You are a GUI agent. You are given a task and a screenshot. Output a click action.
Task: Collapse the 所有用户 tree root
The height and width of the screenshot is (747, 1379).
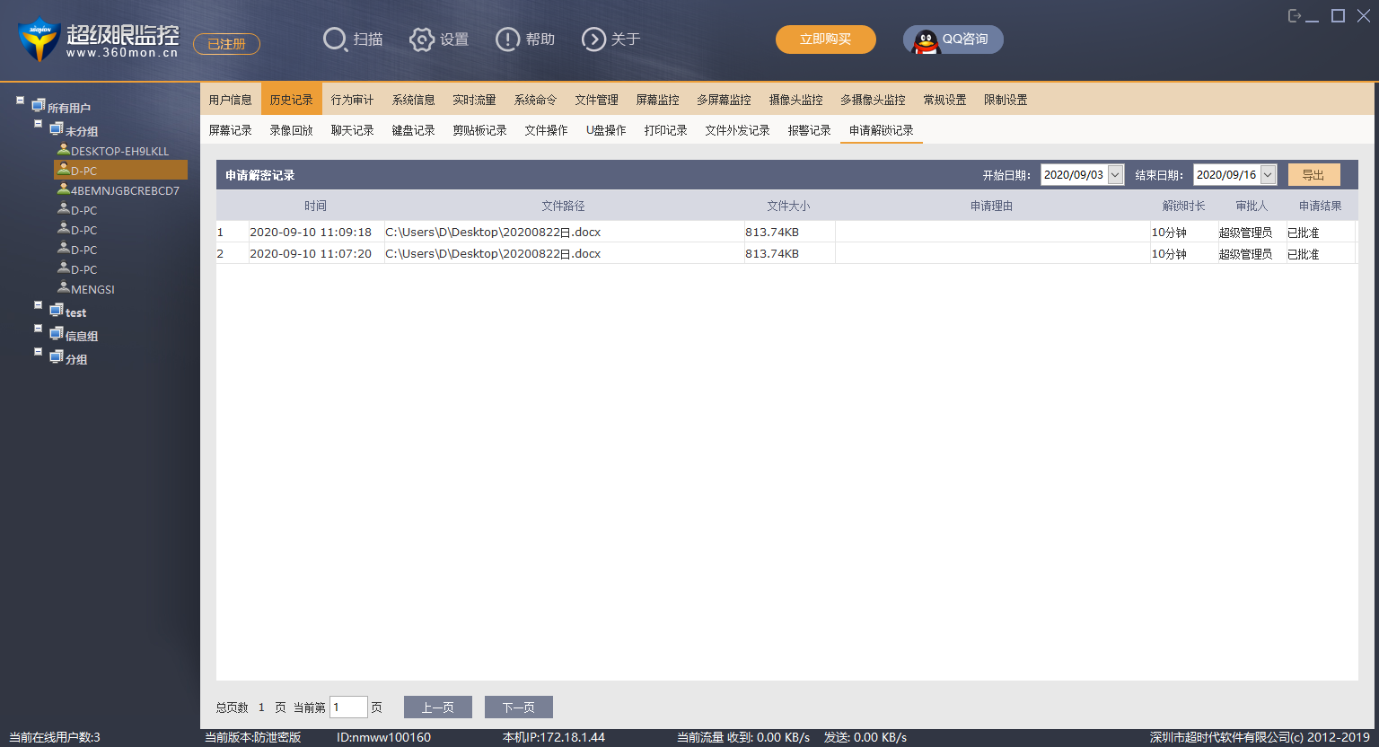coord(20,101)
